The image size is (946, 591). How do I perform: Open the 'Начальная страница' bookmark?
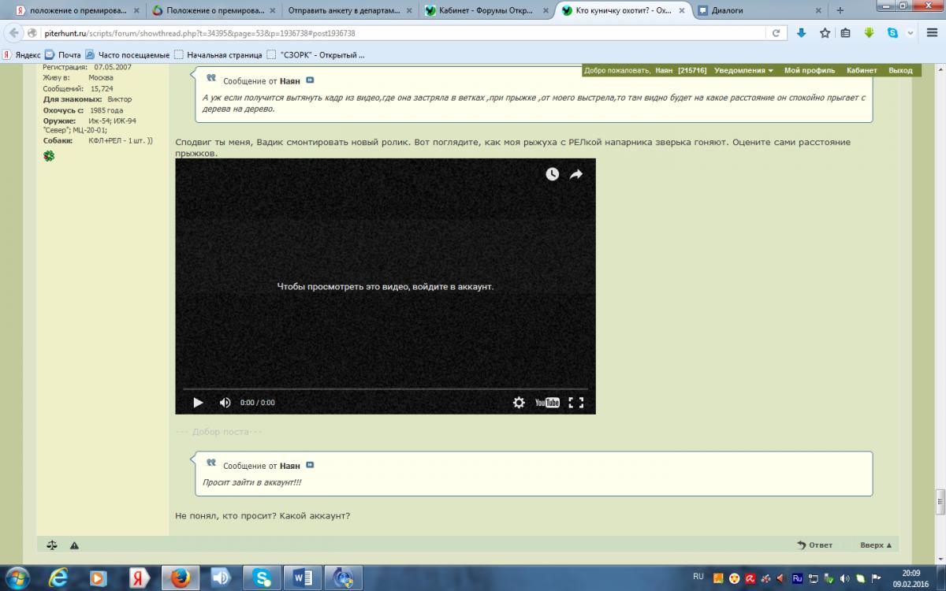tap(218, 55)
